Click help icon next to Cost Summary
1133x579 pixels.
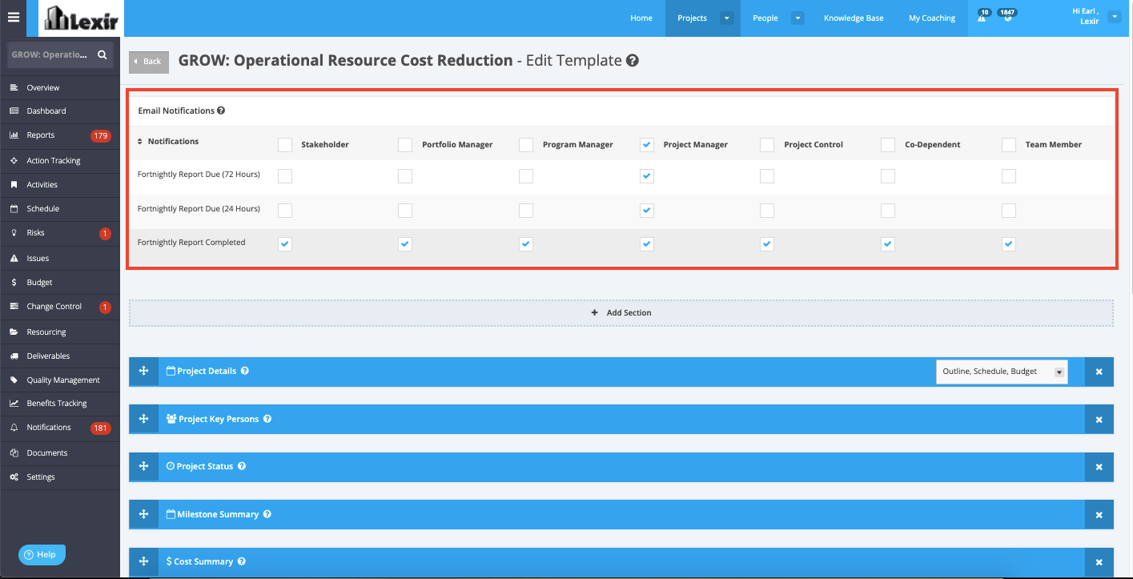click(x=241, y=561)
